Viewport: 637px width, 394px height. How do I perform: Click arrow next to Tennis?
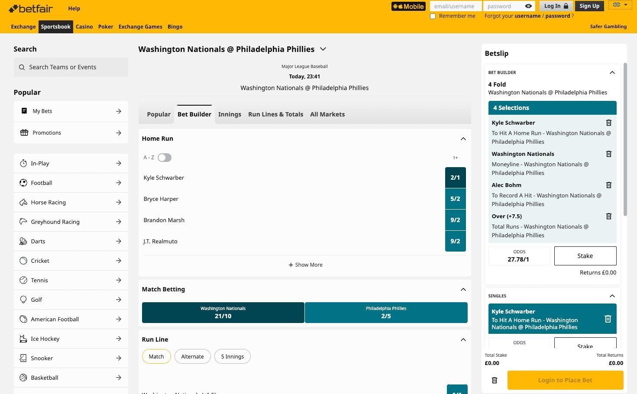tap(119, 280)
